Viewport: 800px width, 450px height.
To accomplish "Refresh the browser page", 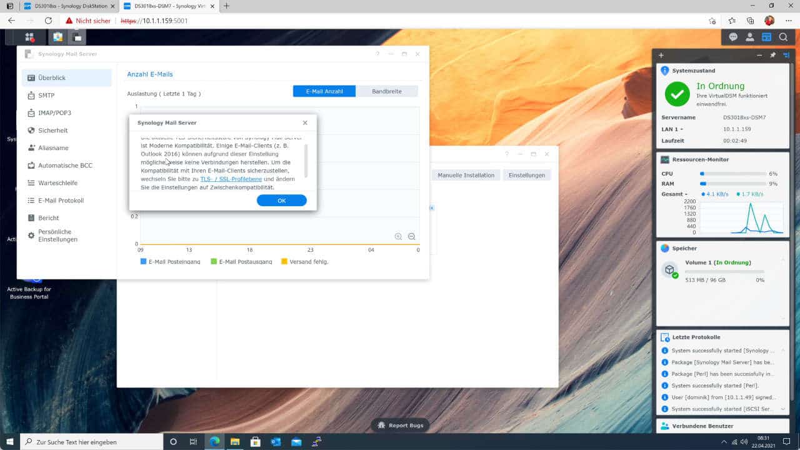I will (48, 21).
